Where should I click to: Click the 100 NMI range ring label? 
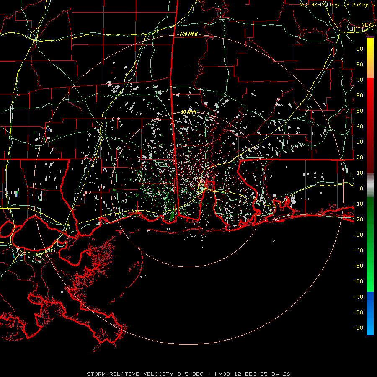tap(188, 34)
